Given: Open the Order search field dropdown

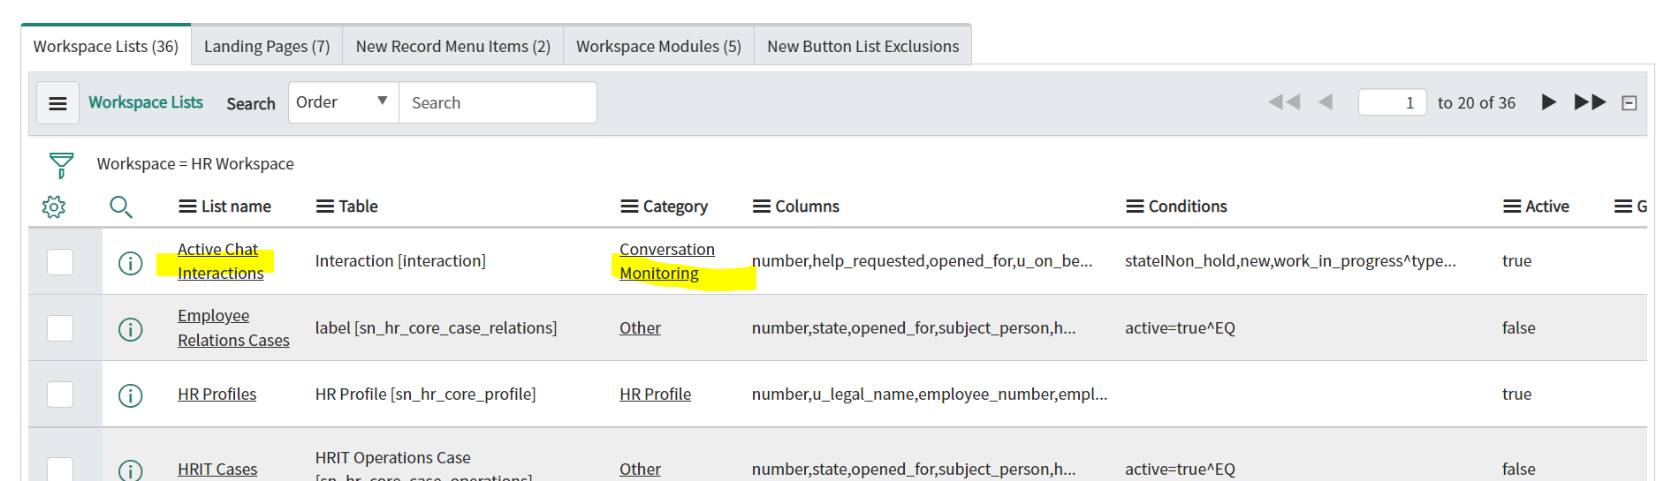Looking at the screenshot, I should (343, 102).
